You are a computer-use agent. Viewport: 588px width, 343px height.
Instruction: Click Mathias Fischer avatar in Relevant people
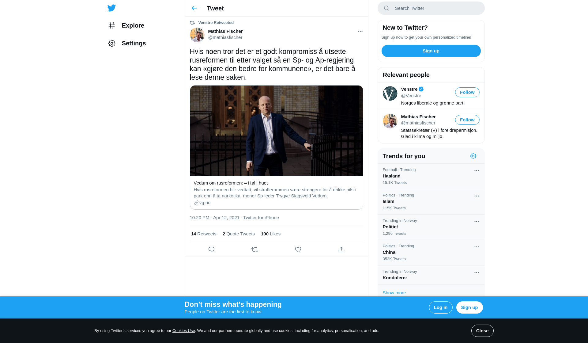390,121
